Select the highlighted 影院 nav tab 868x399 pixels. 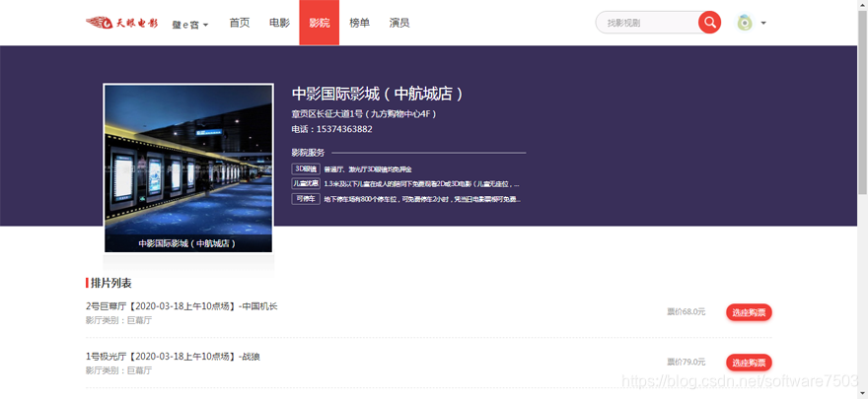(320, 23)
